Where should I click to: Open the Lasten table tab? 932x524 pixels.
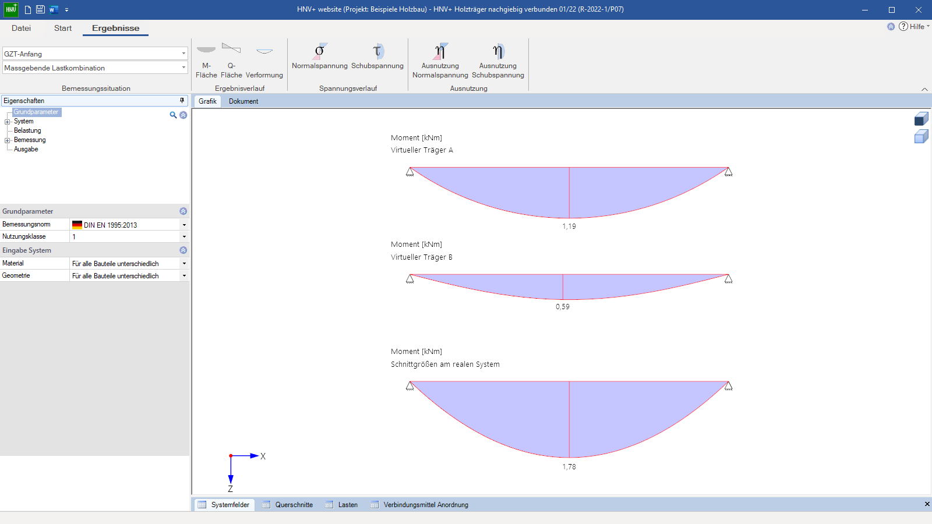(342, 505)
